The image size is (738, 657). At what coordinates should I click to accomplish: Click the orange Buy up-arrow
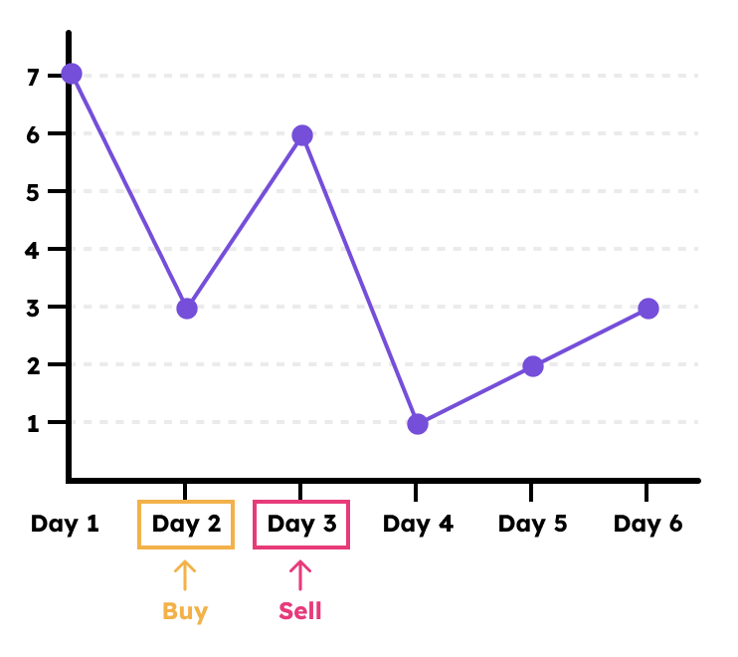click(185, 576)
